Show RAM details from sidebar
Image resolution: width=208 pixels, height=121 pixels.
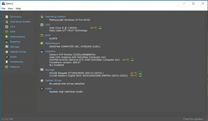(x=13, y=32)
